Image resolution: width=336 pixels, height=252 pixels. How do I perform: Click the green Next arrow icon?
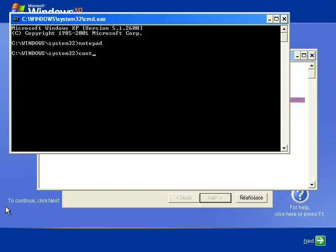(320, 241)
